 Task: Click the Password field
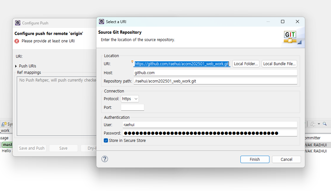coord(210,133)
